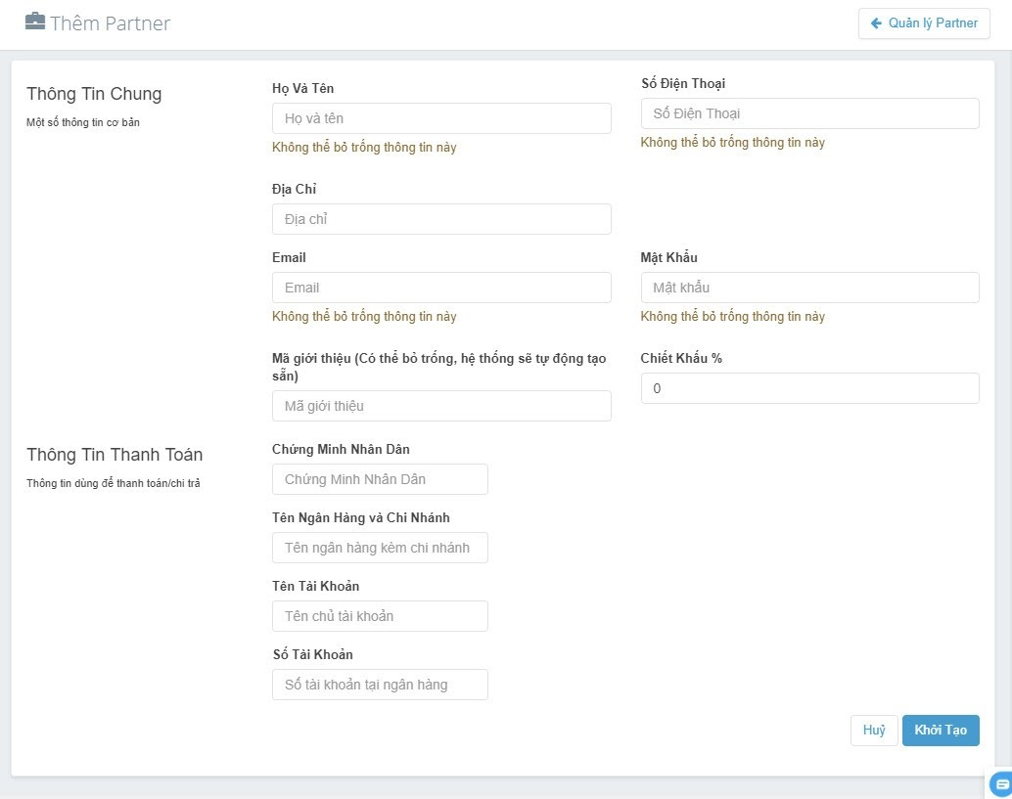Viewport: 1012px width, 799px height.
Task: Click the Số Điện Thoại input field
Action: [809, 113]
